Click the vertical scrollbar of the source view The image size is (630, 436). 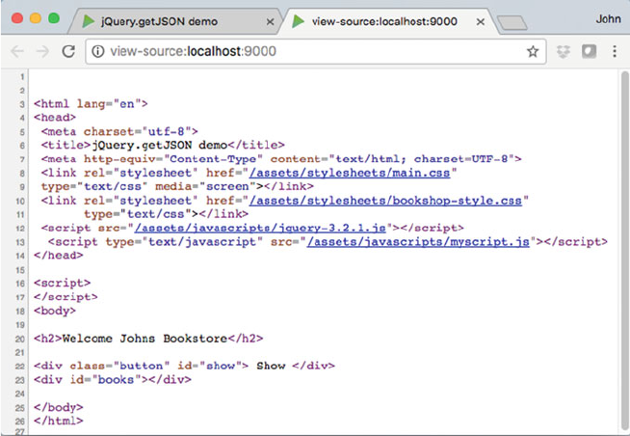[x=624, y=250]
